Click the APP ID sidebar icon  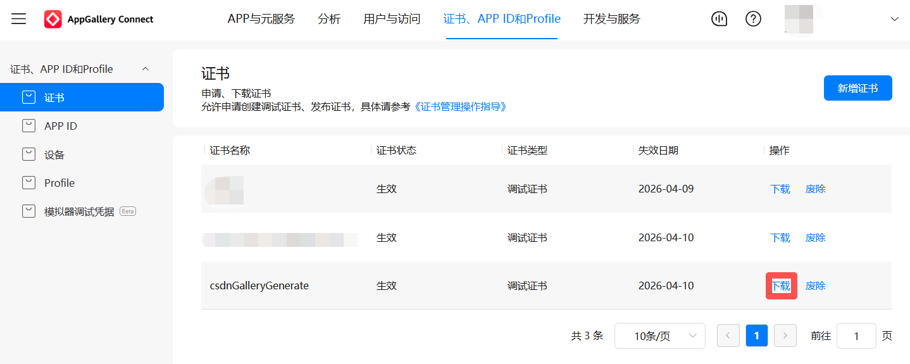(x=28, y=126)
